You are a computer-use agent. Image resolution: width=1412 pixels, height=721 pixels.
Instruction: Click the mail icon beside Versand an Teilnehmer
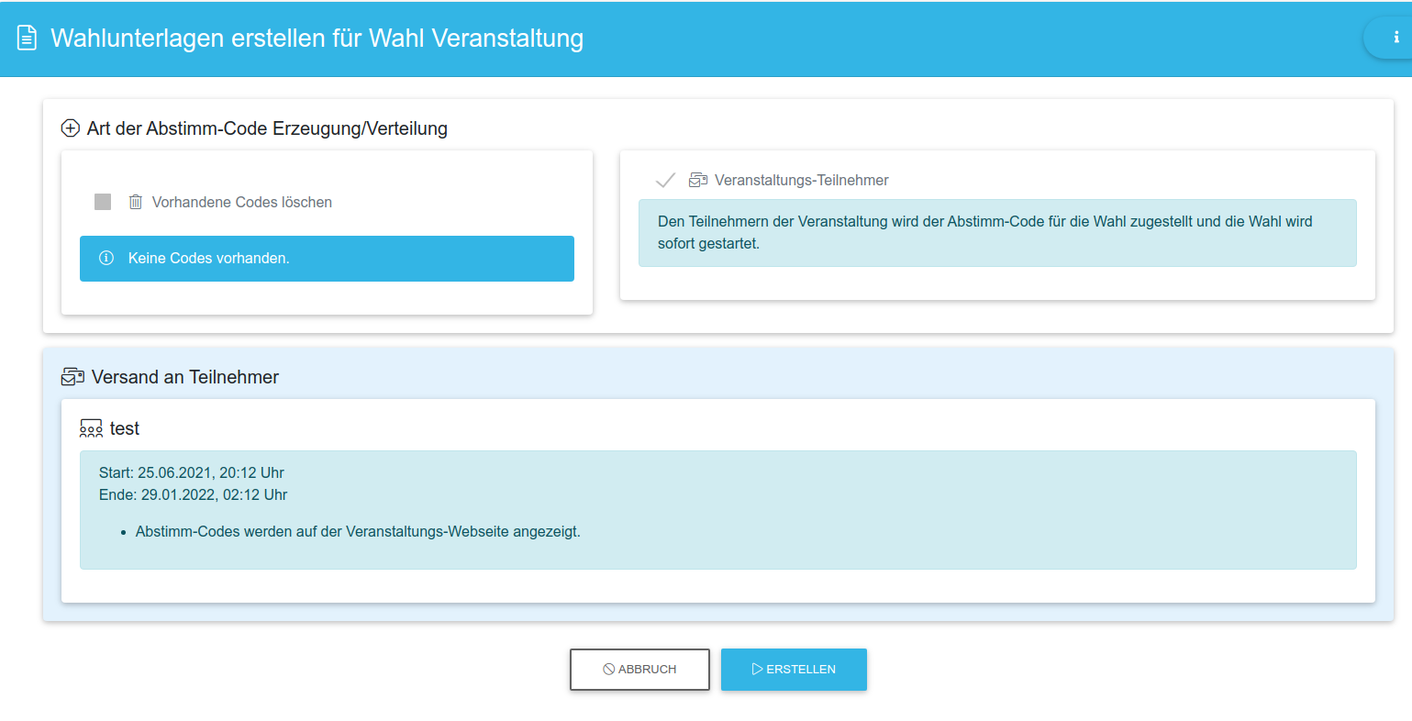[x=72, y=377]
